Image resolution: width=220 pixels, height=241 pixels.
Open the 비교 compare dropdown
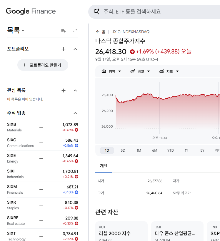[x=140, y=71]
